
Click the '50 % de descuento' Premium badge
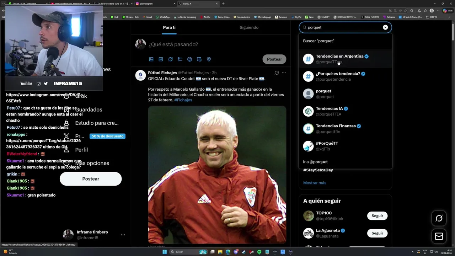pos(107,136)
